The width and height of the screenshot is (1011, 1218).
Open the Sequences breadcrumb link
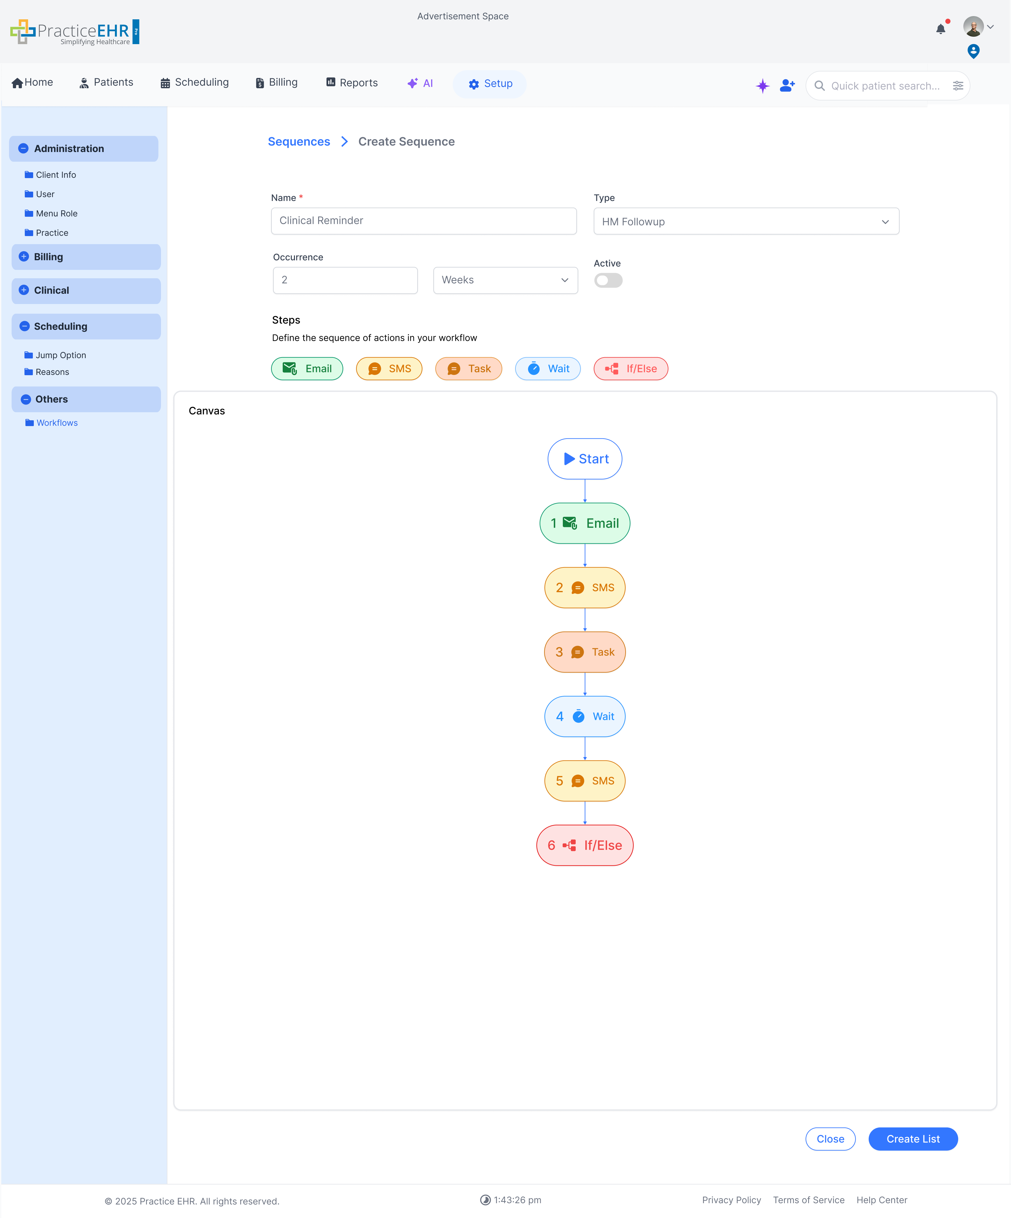pyautogui.click(x=298, y=141)
